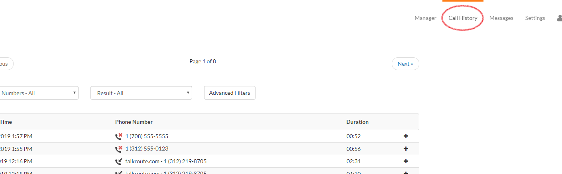This screenshot has width=562, height=174.
Task: Expand details for the 00:52 duration call
Action: pyautogui.click(x=406, y=136)
